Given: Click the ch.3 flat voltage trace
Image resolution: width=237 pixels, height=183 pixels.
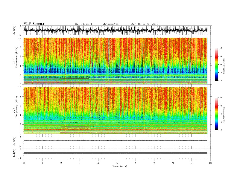Looking at the screenshot, I should [x=116, y=140].
